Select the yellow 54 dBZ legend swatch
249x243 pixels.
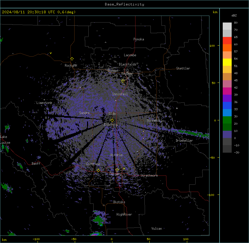pos(227,62)
